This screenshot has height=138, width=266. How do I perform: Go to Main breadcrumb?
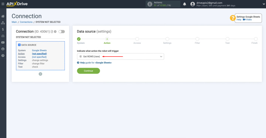(14, 22)
